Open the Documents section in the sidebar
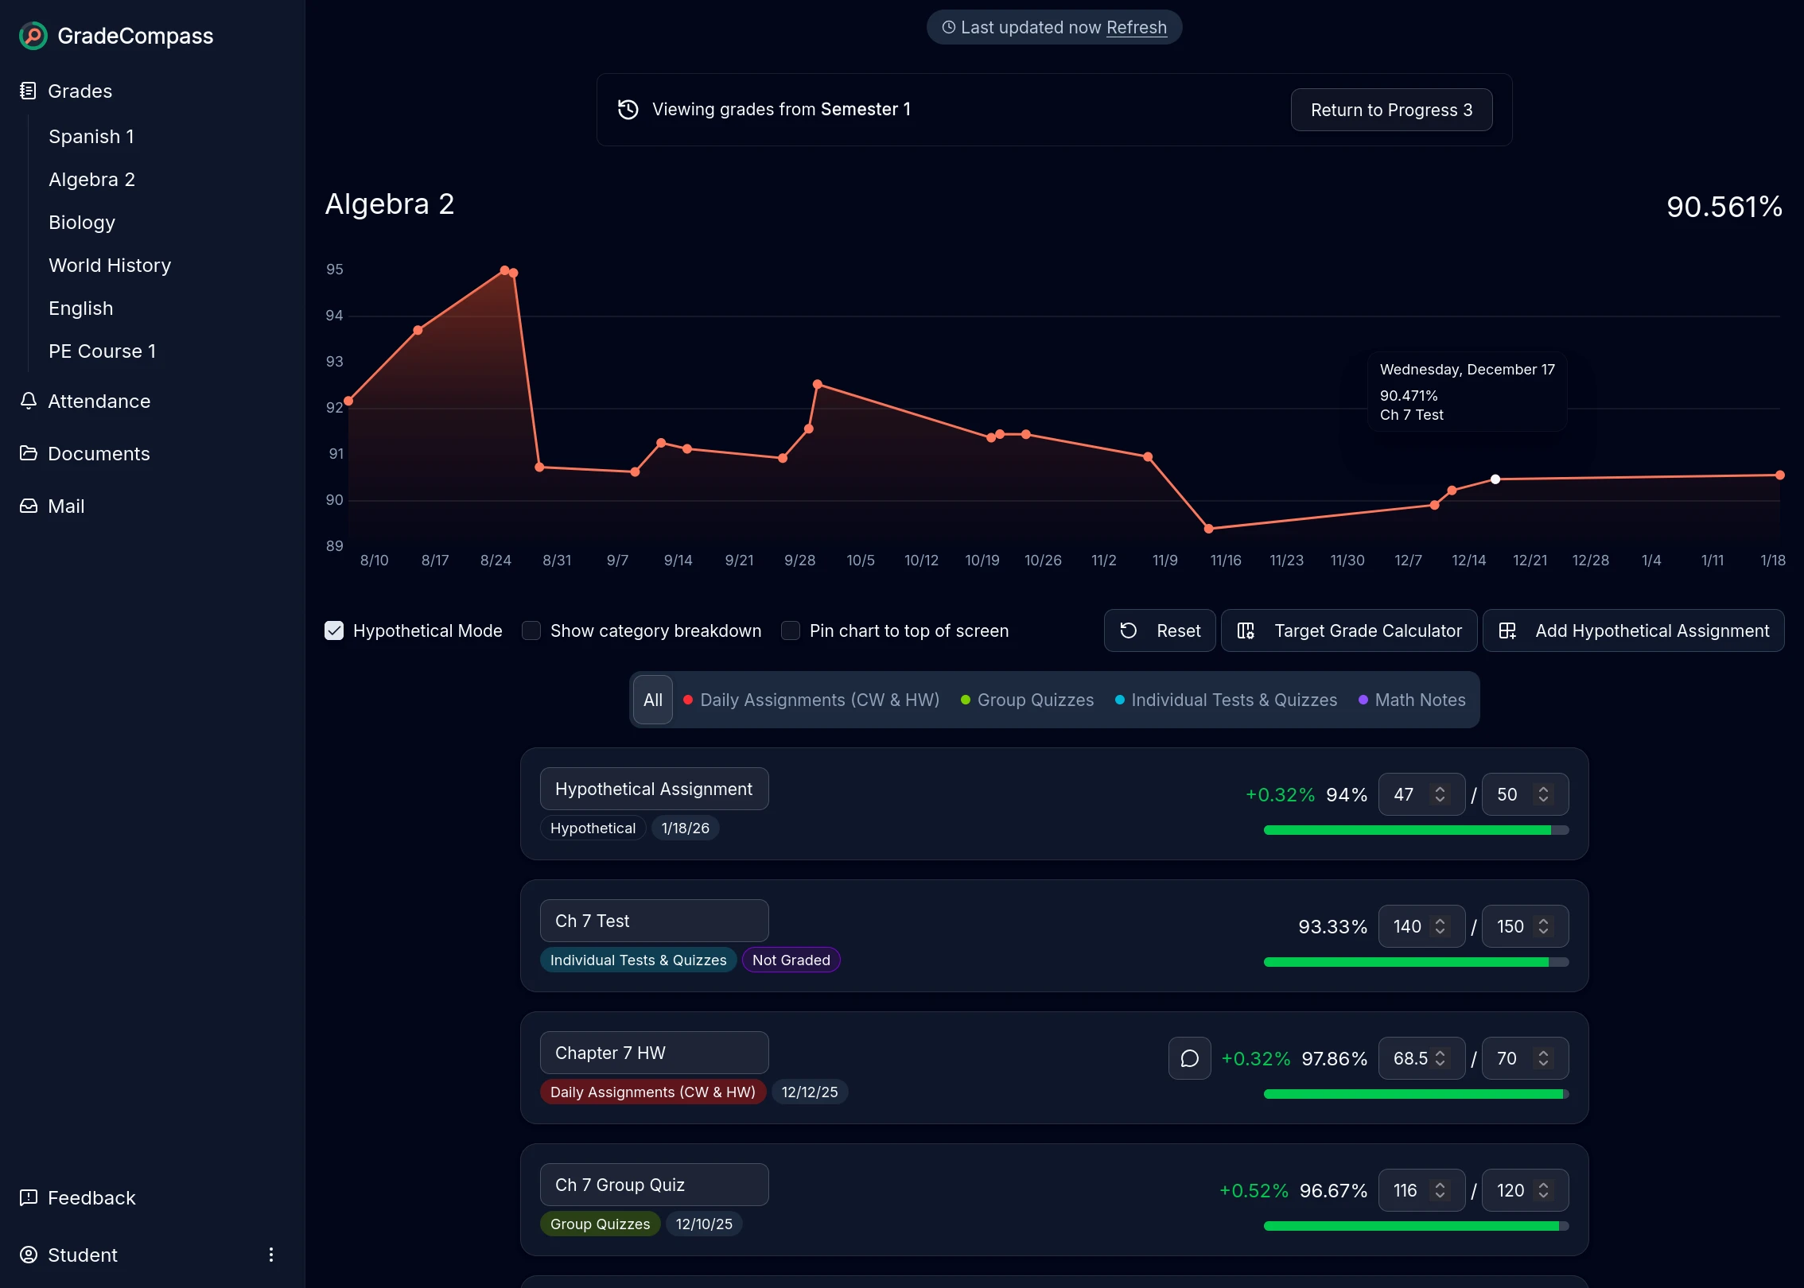This screenshot has height=1288, width=1804. [x=98, y=453]
